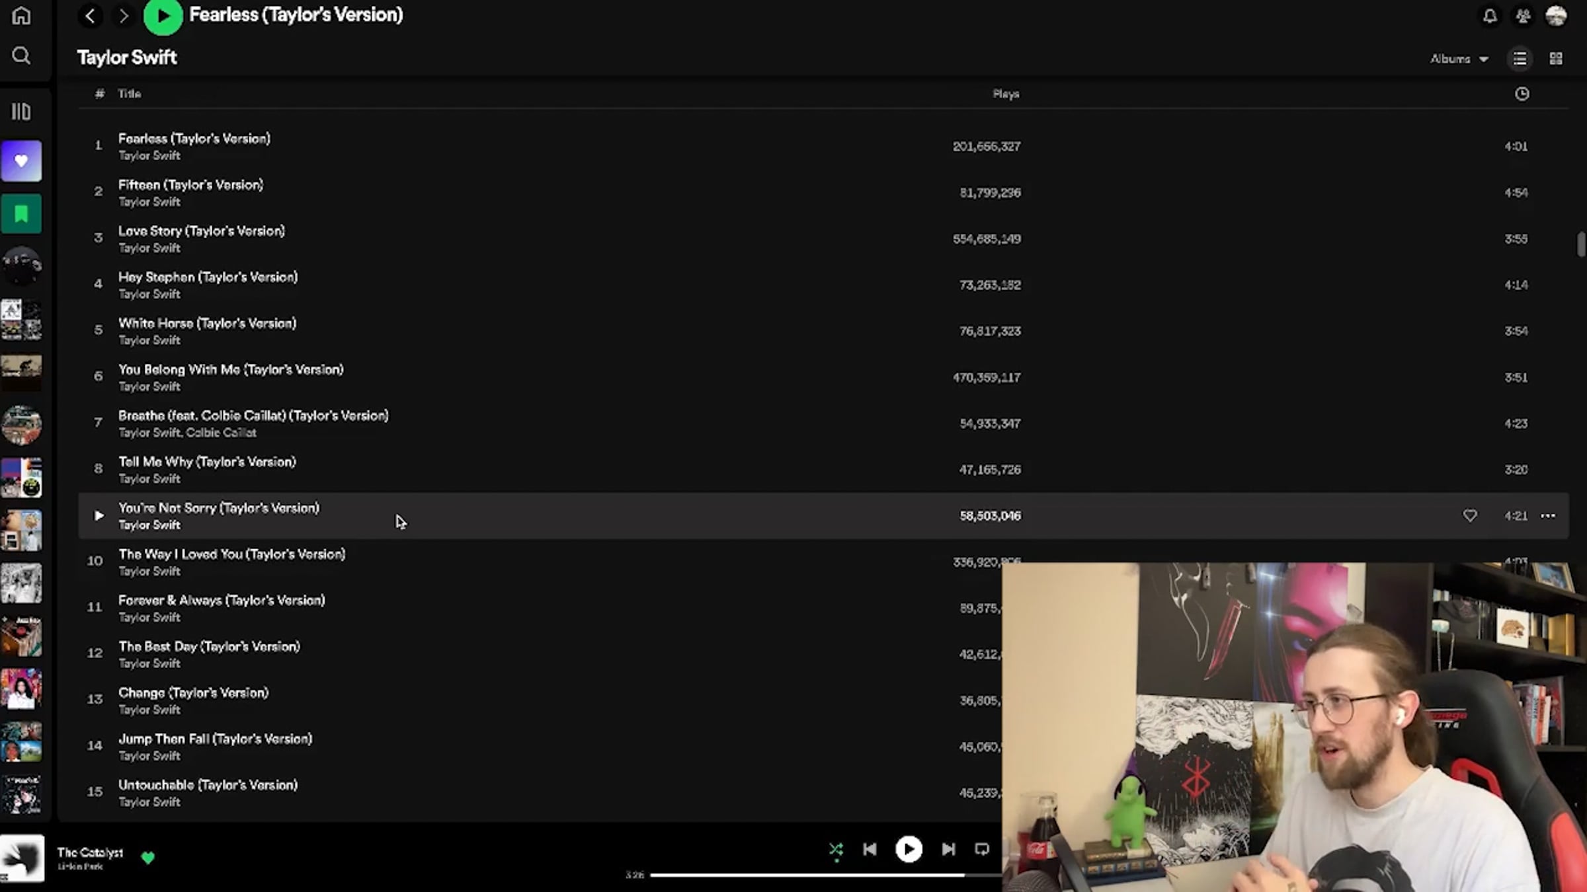Viewport: 1587px width, 892px height.
Task: Play You're Not Sorry row play icon
Action: tap(99, 515)
